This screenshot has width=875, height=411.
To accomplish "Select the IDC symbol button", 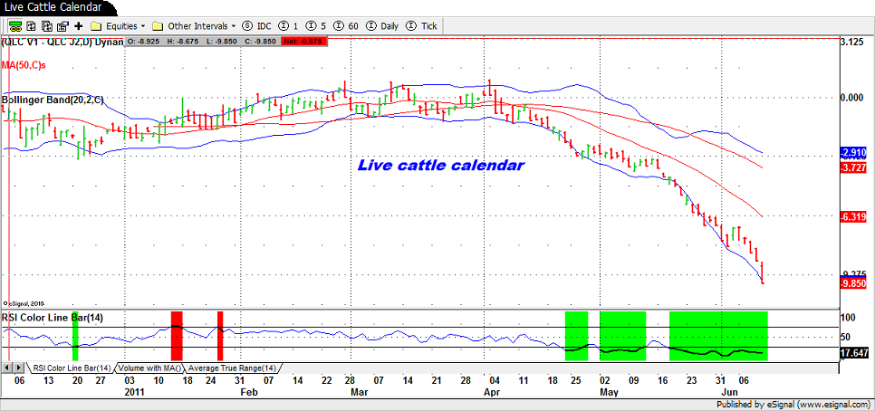I will [256, 26].
